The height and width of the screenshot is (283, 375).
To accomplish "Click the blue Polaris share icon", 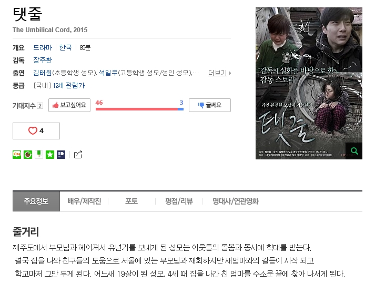I will (x=61, y=155).
